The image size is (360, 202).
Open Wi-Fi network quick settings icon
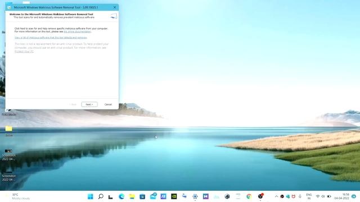[318, 196]
